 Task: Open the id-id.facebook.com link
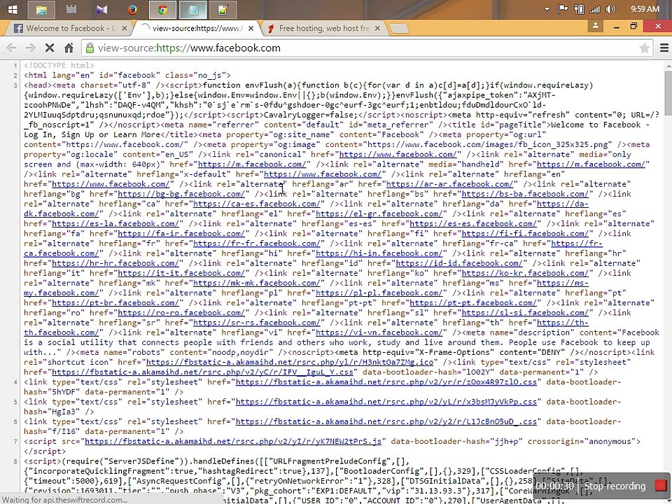click(459, 262)
